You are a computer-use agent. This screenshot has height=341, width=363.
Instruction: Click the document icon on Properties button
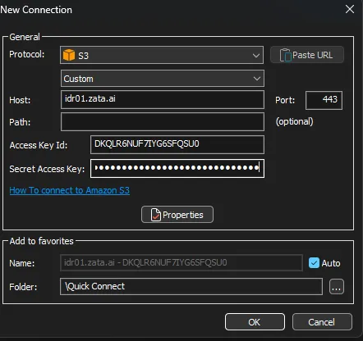click(x=155, y=215)
